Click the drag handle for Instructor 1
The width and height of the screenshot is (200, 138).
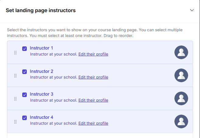click(15, 52)
